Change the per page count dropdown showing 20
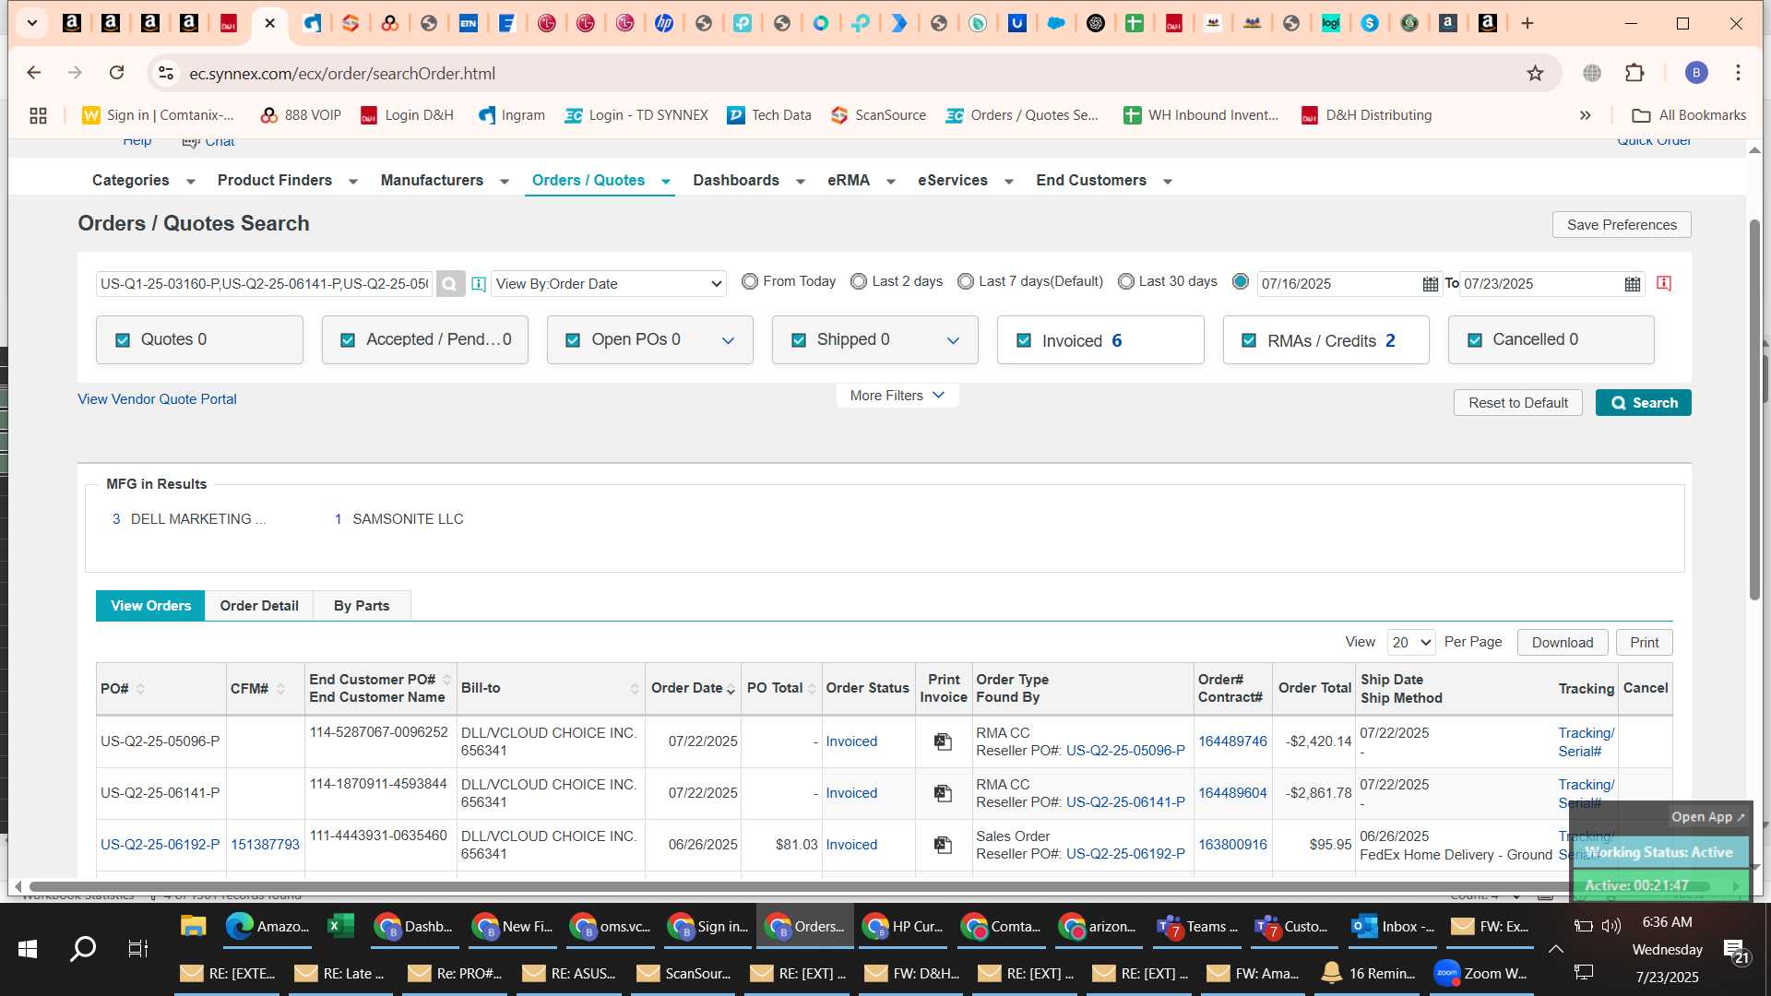 1411,643
